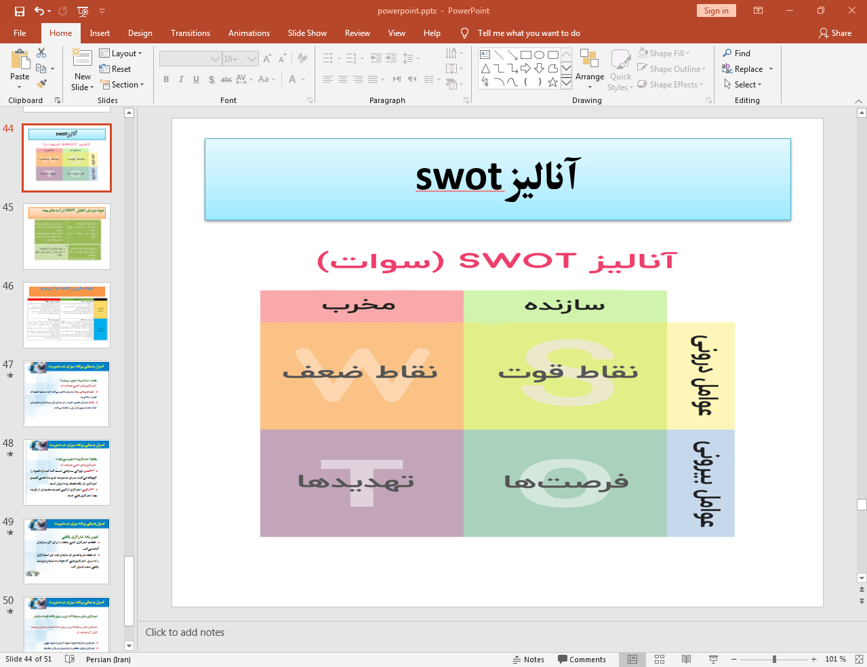Toggle Underline formatting
Viewport: 867px width, 667px height.
pos(196,79)
